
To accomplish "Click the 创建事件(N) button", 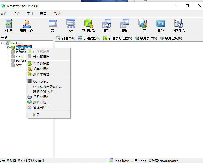I will pos(146,38).
